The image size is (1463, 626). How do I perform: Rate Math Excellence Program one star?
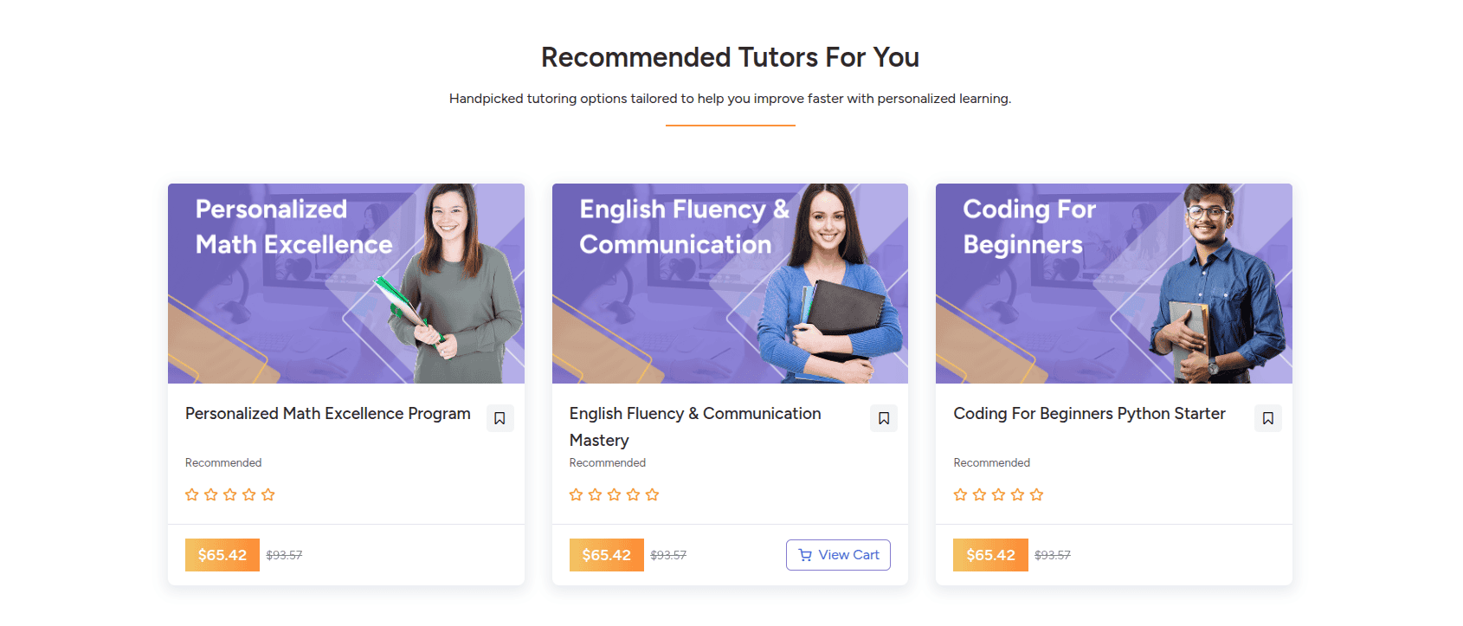pos(192,494)
